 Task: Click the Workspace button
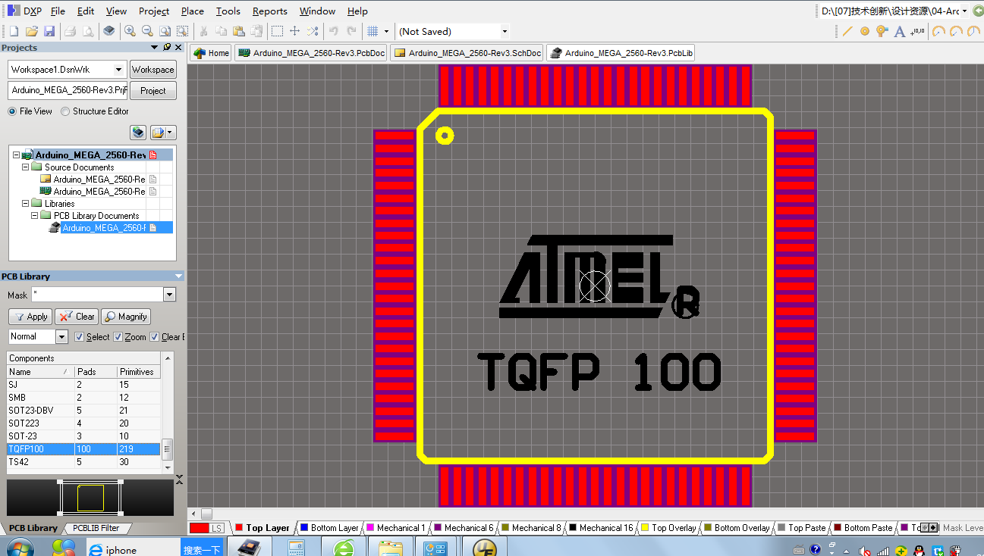click(152, 70)
